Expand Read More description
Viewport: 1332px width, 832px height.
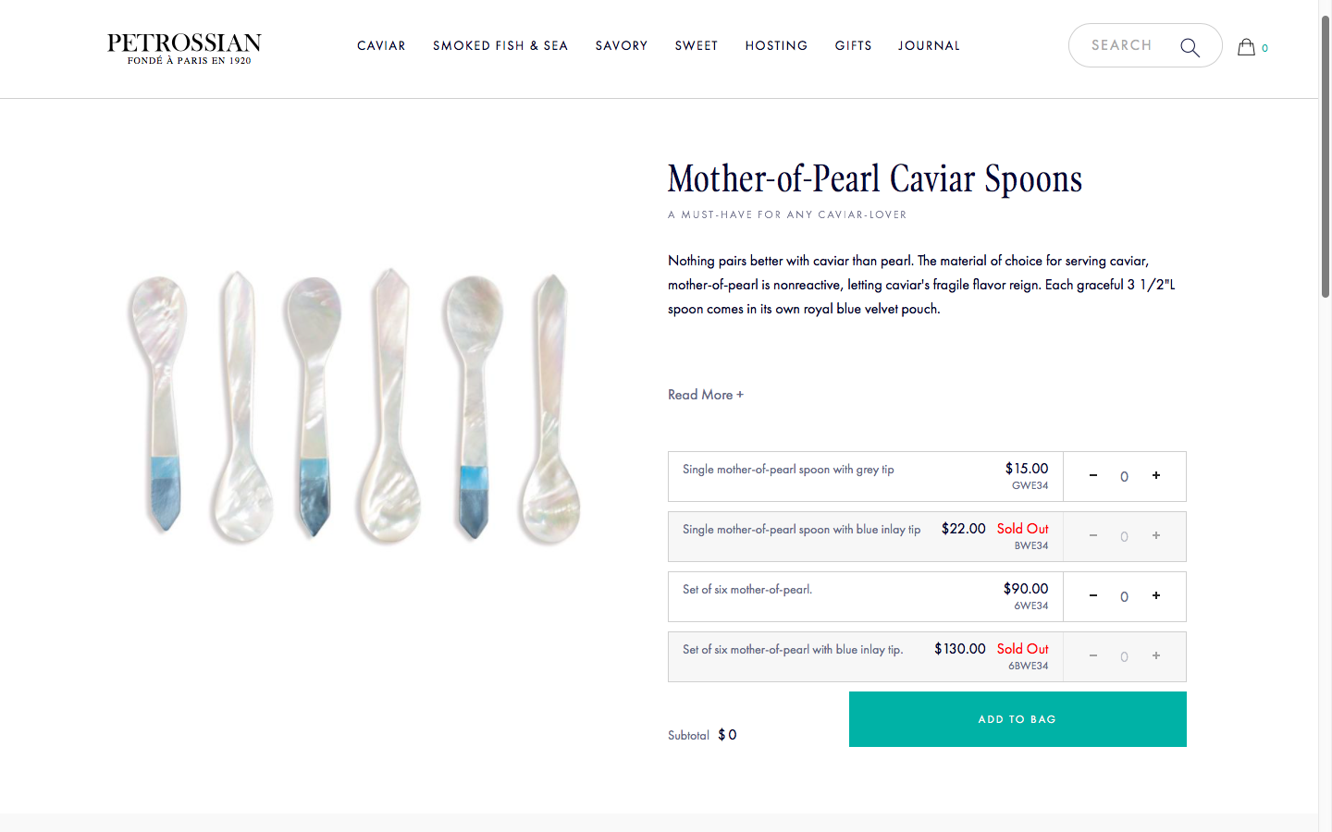705,395
